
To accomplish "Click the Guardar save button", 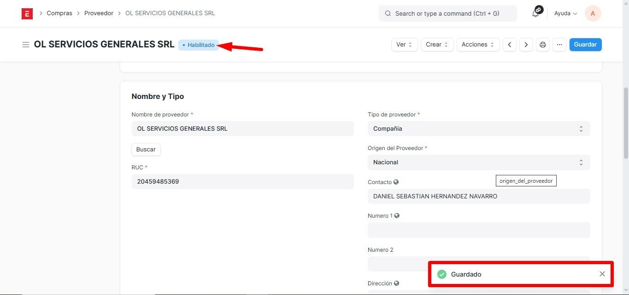I will click(x=585, y=45).
